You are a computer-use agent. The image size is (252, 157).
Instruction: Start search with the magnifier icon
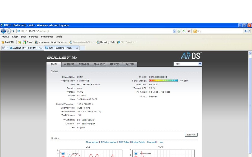coord(246,31)
